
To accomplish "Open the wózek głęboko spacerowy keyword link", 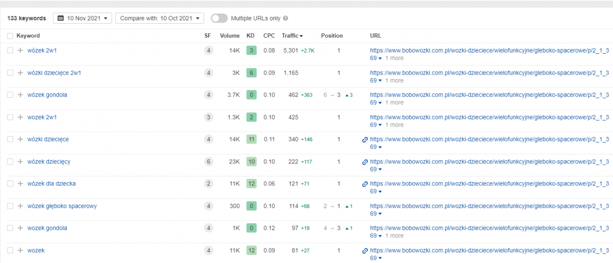I will pyautogui.click(x=62, y=206).
